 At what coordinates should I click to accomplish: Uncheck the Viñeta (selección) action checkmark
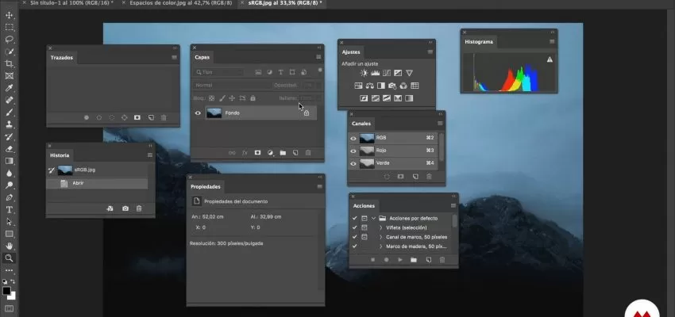354,227
